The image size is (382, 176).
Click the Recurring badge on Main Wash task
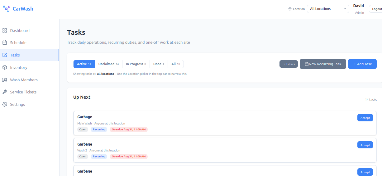point(99,129)
